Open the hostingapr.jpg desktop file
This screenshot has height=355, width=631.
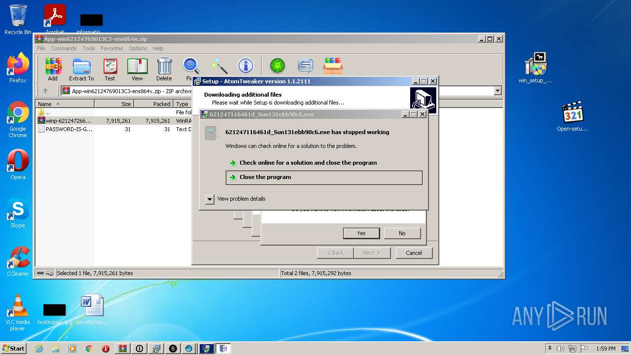55,314
